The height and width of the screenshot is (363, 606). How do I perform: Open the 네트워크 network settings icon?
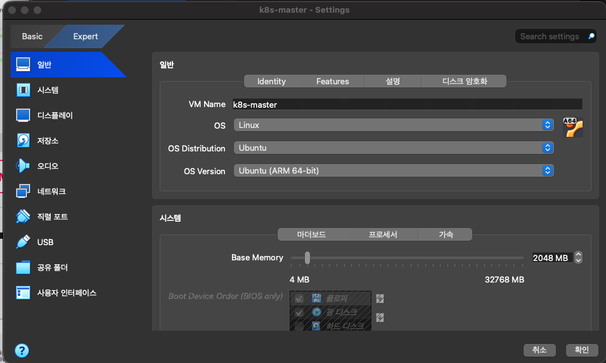[x=23, y=191]
